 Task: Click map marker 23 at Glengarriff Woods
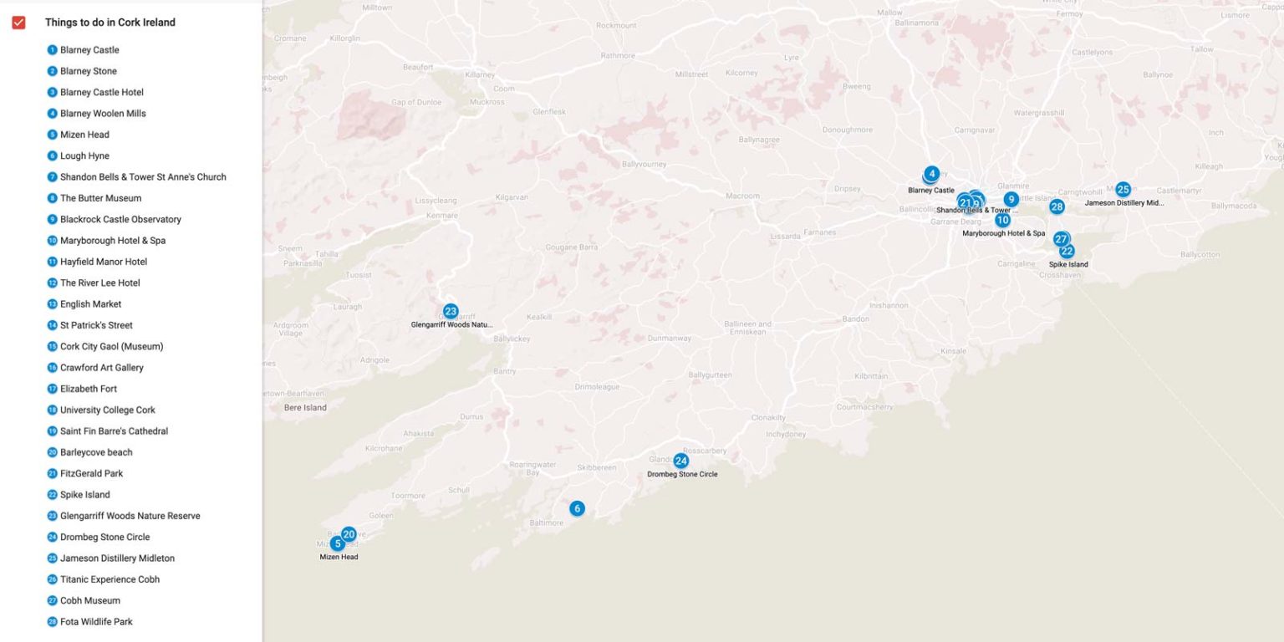451,311
